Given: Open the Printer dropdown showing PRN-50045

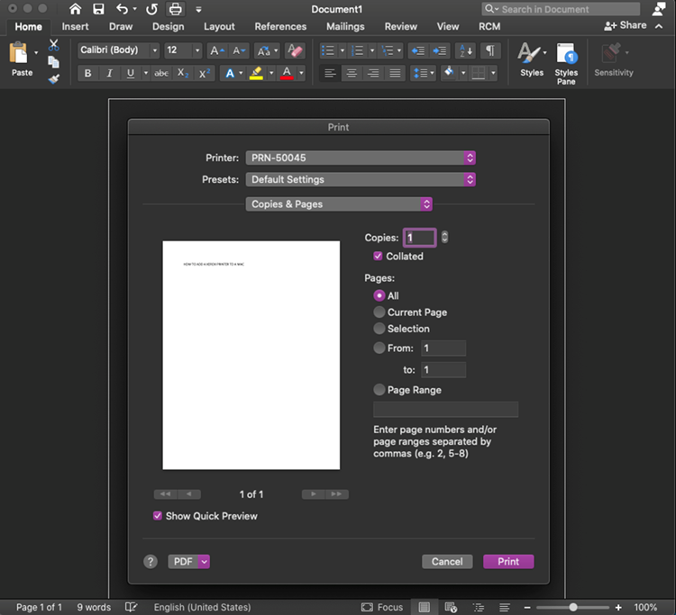Looking at the screenshot, I should tap(361, 158).
